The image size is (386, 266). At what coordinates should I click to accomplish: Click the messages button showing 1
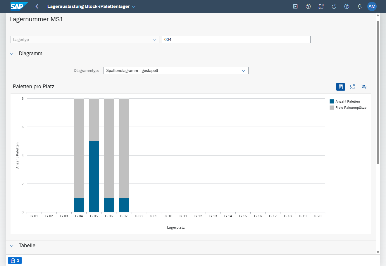click(15, 260)
